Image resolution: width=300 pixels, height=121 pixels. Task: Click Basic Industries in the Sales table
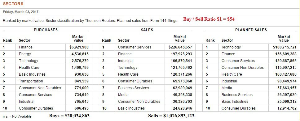[131, 108]
